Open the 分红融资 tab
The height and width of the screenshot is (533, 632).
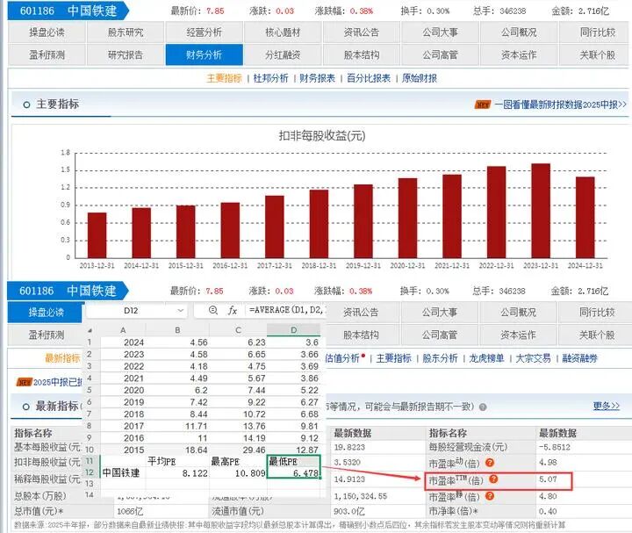(x=283, y=54)
